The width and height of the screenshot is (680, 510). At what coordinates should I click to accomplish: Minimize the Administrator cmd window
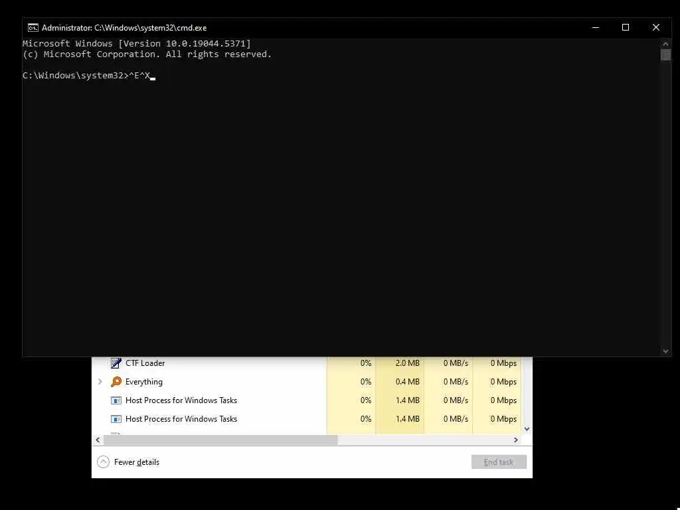point(596,28)
